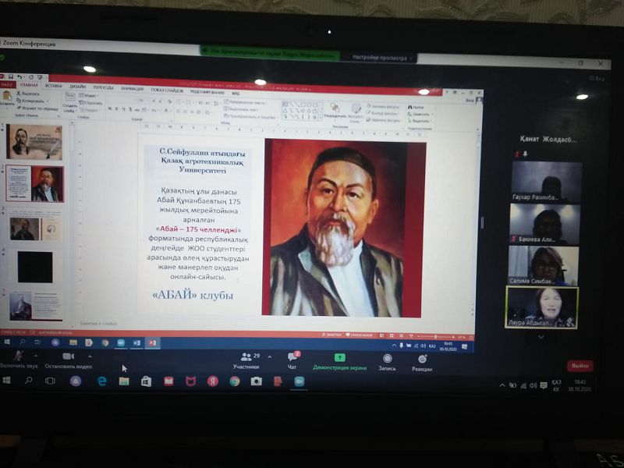Open Task View on the taskbar
Screen dimensions: 624x468
[x=50, y=381]
